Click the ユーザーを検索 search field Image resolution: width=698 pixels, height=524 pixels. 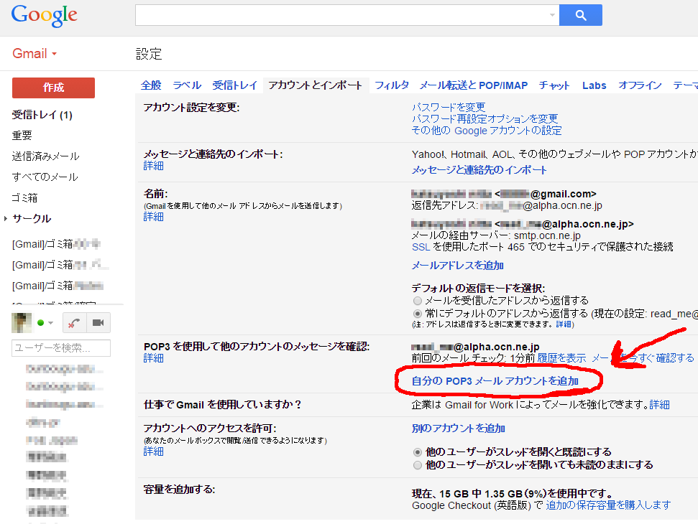pyautogui.click(x=61, y=348)
